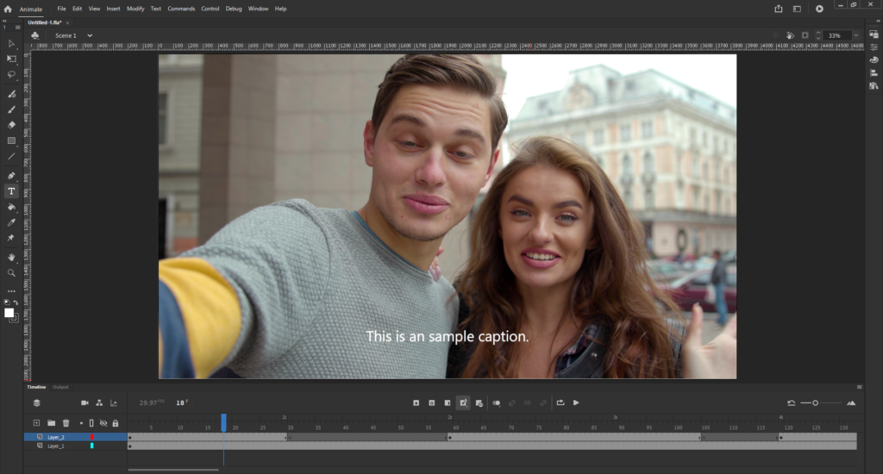
Task: Switch to the Output tab
Action: tap(60, 387)
